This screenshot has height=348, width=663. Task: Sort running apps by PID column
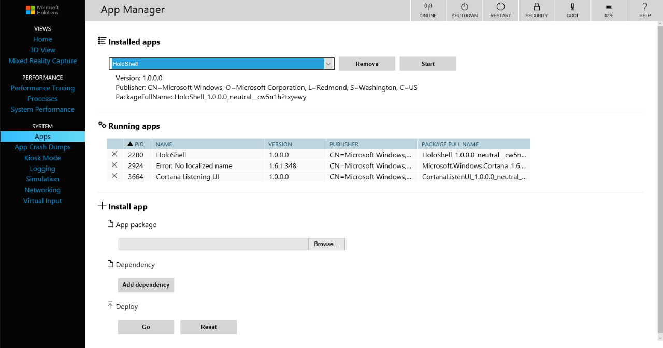136,144
